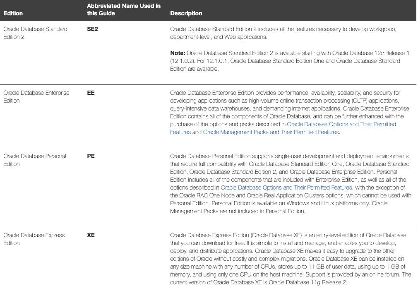Click Oracle Database Personal Edition cell
This screenshot has width=418, height=298.
pyautogui.click(x=35, y=160)
